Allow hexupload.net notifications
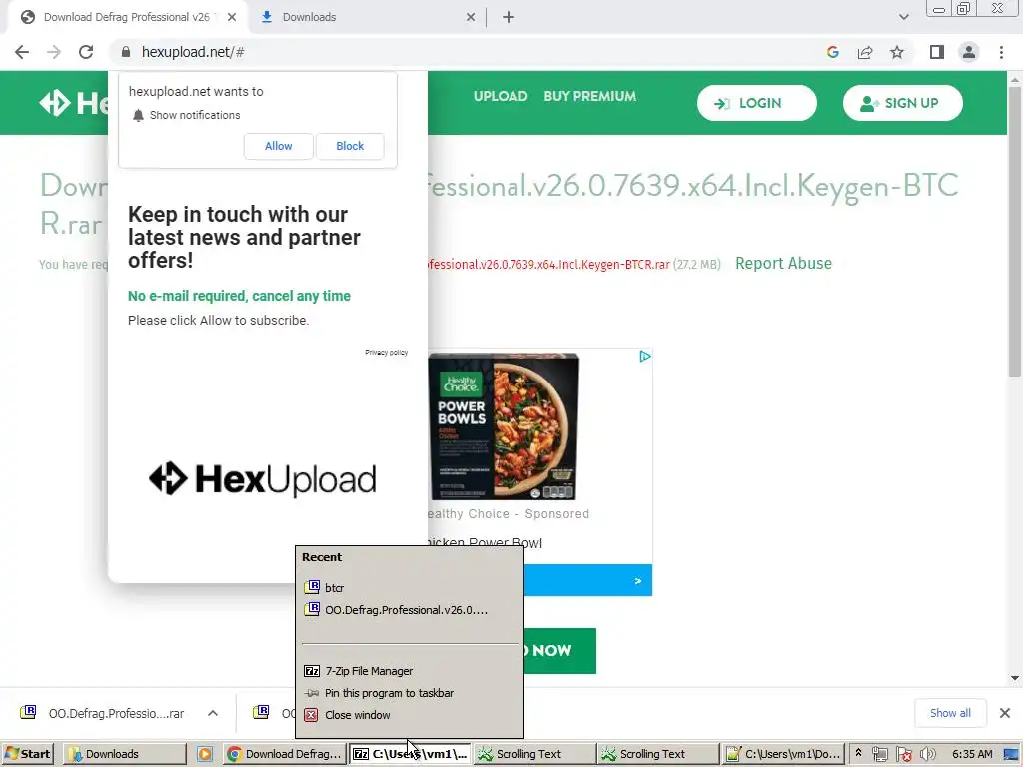Screen dimensions: 1023x767 pyautogui.click(x=278, y=146)
